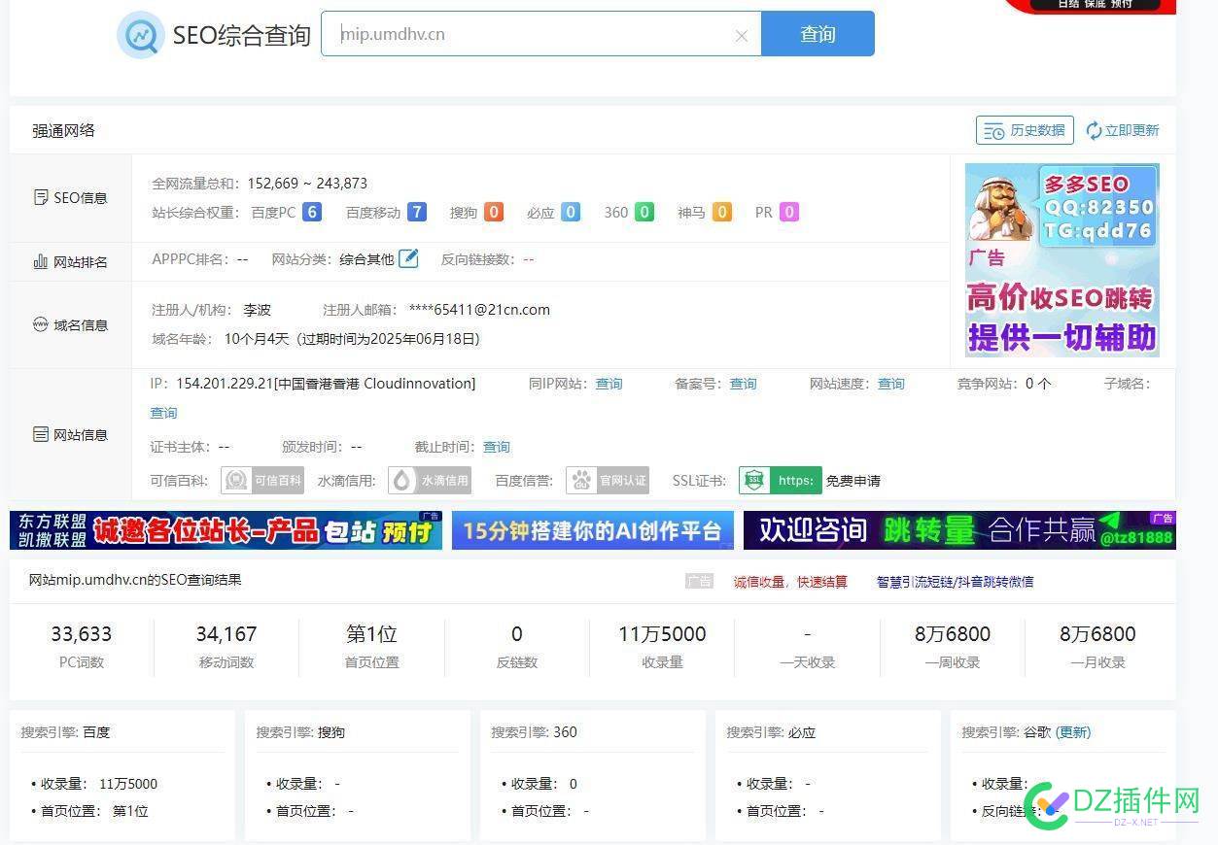Click the 33,633 PC词数 value

click(82, 634)
